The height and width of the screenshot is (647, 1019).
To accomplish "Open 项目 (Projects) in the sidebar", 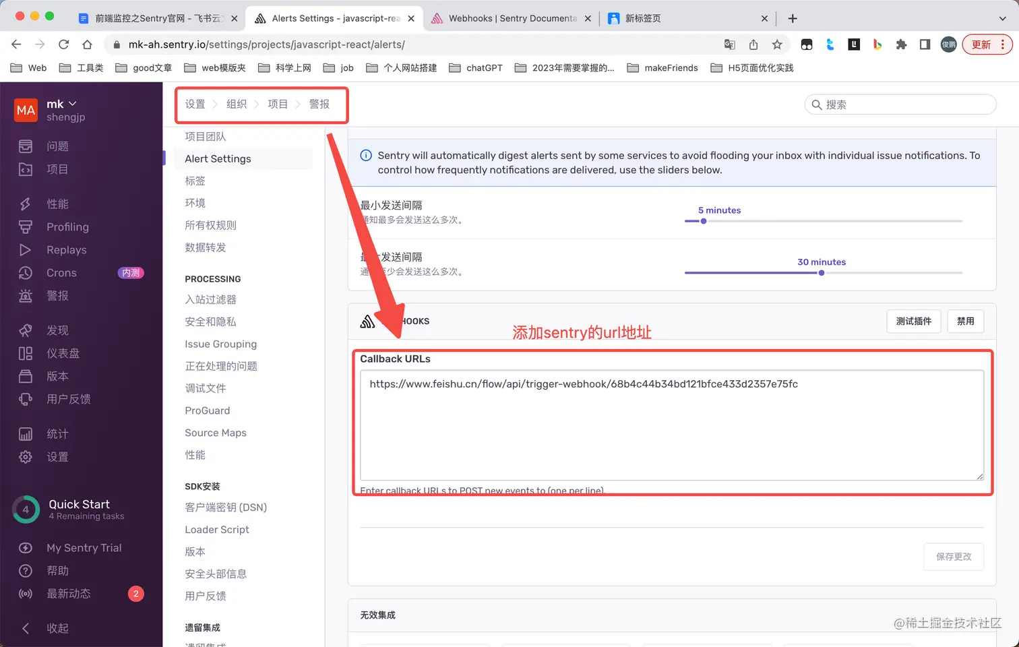I will 57,169.
